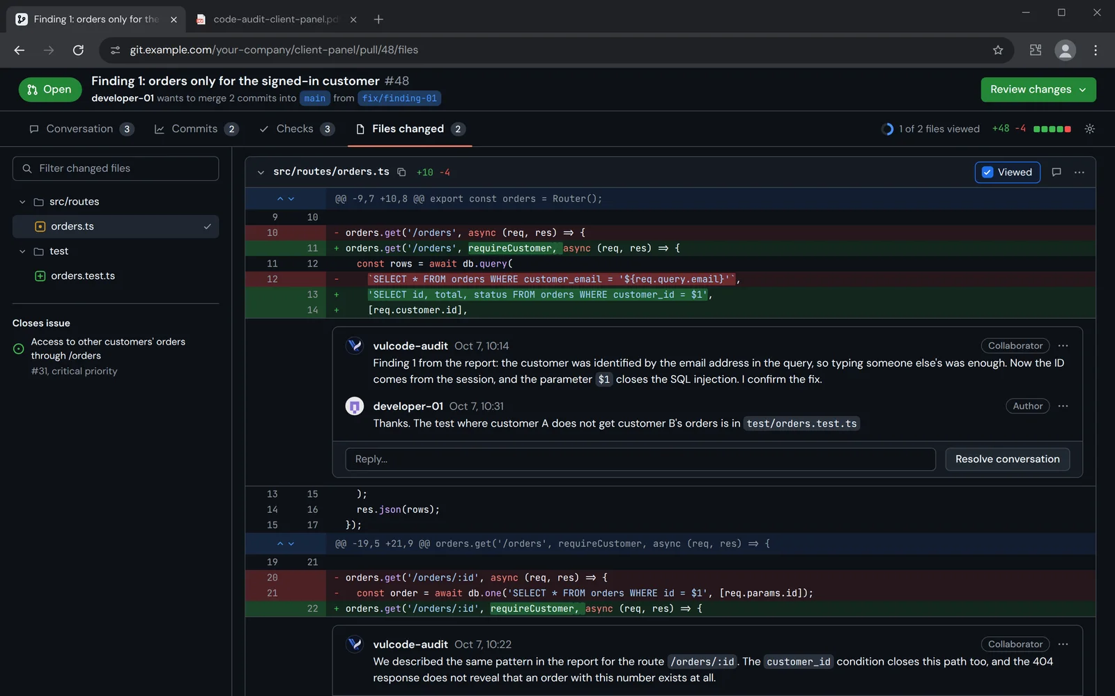Open the developer-01 author link in header

(x=123, y=98)
